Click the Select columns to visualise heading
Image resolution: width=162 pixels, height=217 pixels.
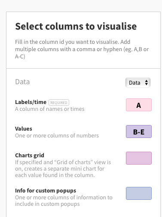click(76, 26)
